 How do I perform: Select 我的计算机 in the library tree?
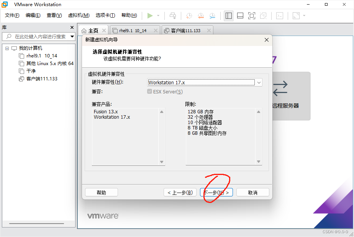(31, 48)
